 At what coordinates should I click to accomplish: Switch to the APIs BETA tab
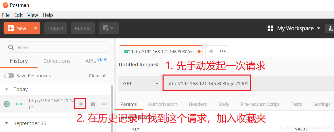click(96, 61)
